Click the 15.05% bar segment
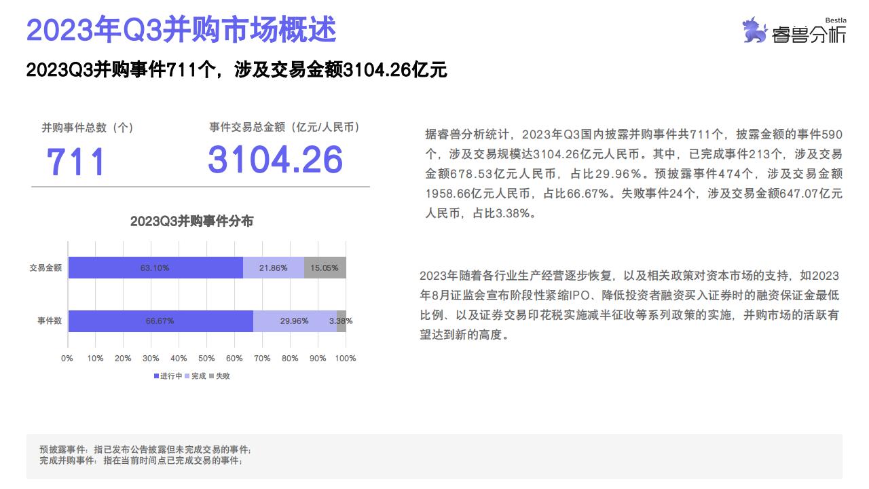Viewport: 869px width, 489px height. pos(325,268)
